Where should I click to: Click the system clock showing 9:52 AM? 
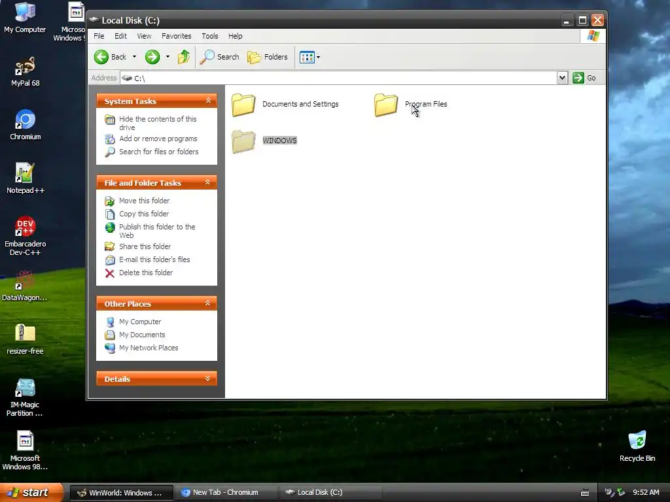pyautogui.click(x=646, y=493)
